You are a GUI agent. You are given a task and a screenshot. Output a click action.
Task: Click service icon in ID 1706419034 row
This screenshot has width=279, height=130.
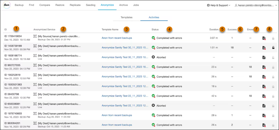point(35,36)
